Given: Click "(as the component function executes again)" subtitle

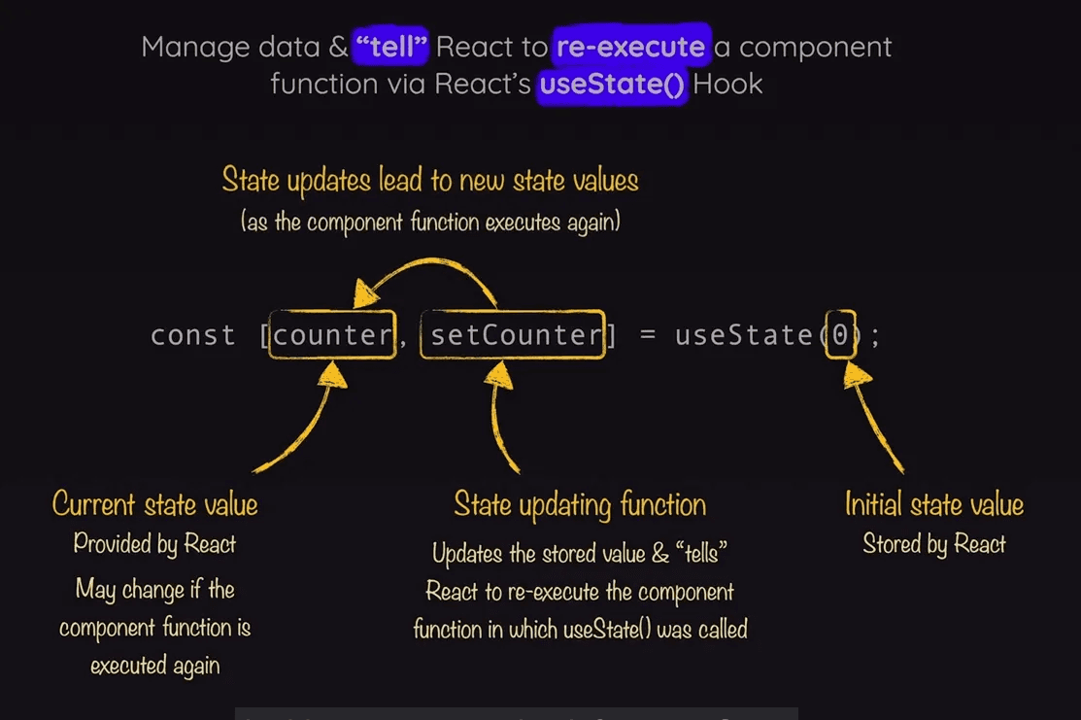Looking at the screenshot, I should pyautogui.click(x=430, y=222).
